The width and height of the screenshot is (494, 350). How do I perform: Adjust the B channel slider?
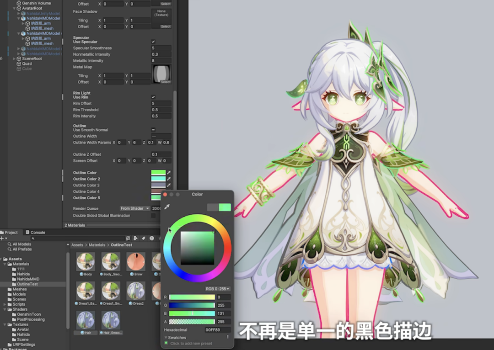click(192, 313)
